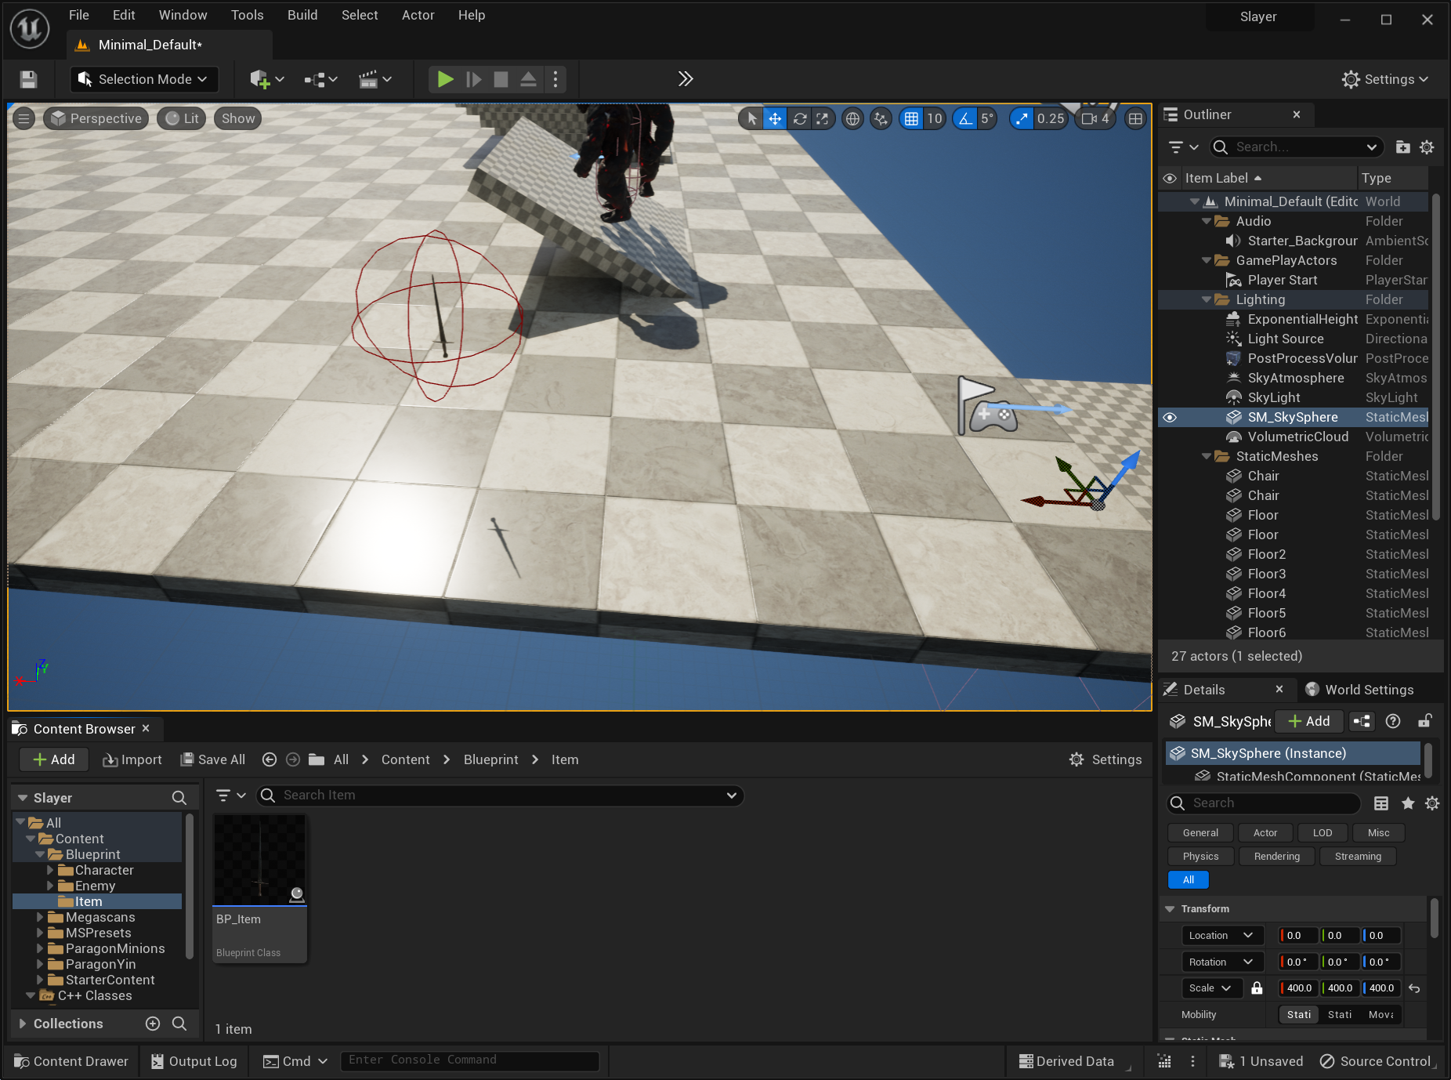Create new folder in Outliner

1403,147
